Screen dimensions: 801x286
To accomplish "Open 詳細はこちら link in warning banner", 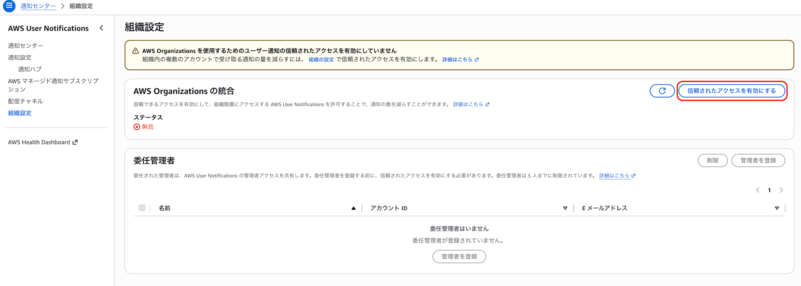I will click(x=460, y=60).
